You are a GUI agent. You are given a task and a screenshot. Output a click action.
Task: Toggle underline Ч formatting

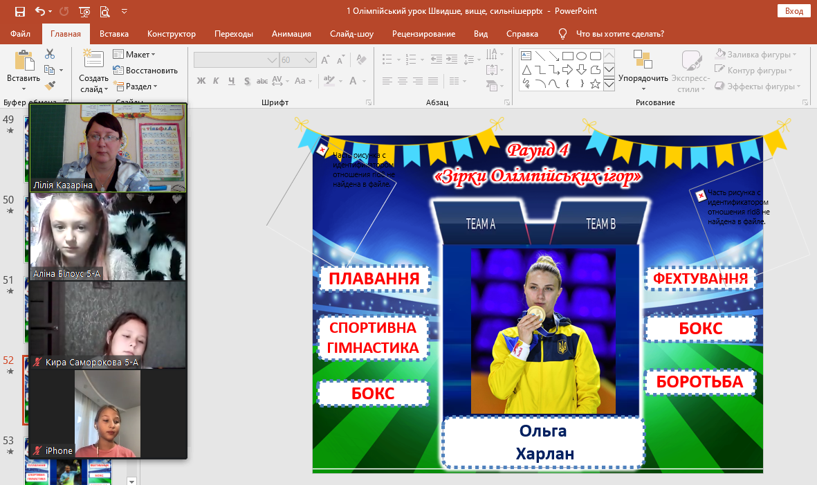click(x=231, y=81)
